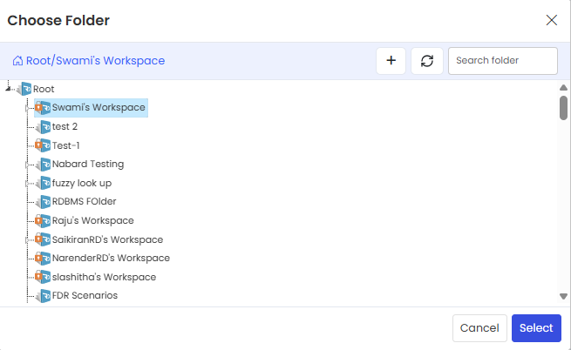Screen dimensions: 571x350
Task: Click the scrollbar up arrow
Action: (x=563, y=88)
